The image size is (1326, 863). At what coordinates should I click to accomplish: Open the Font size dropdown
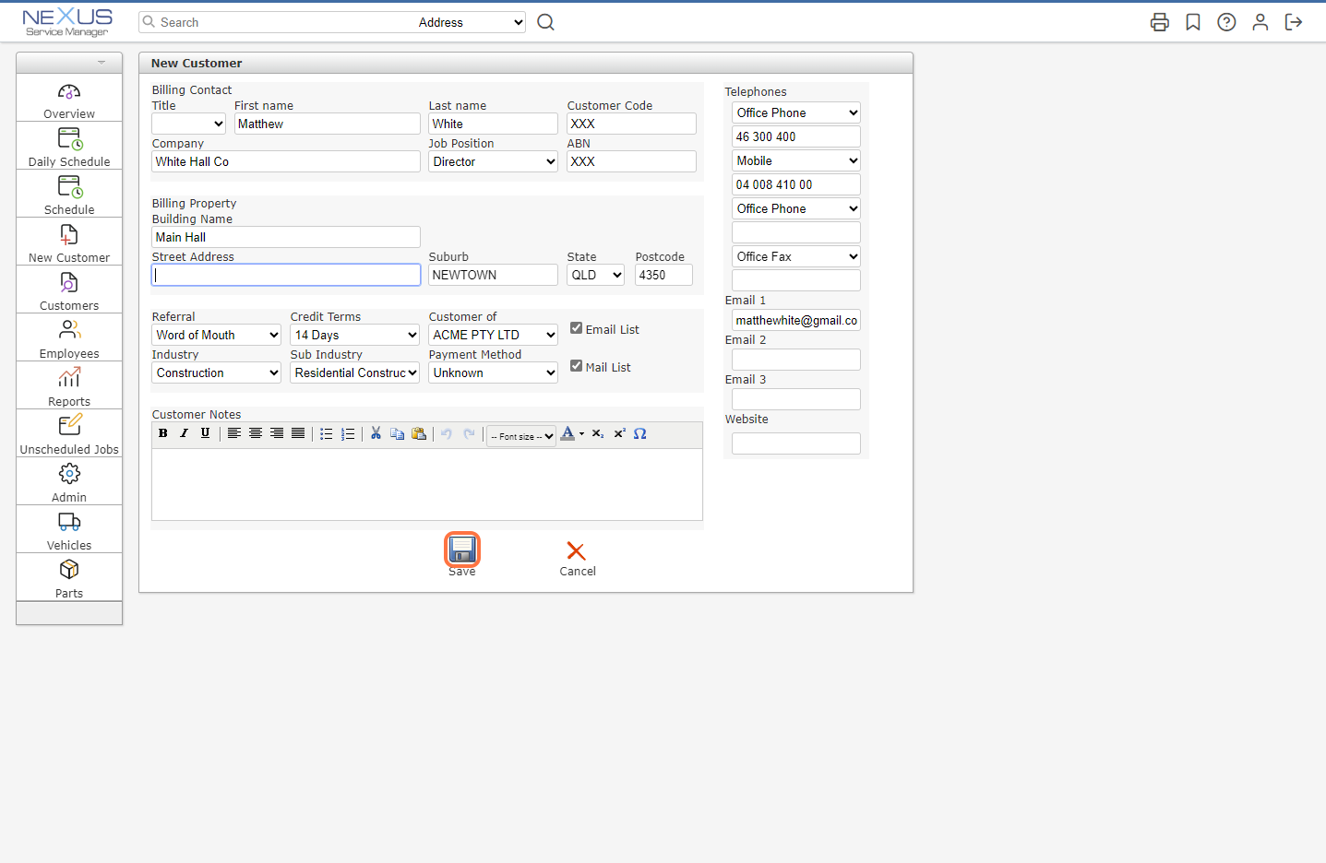[521, 436]
